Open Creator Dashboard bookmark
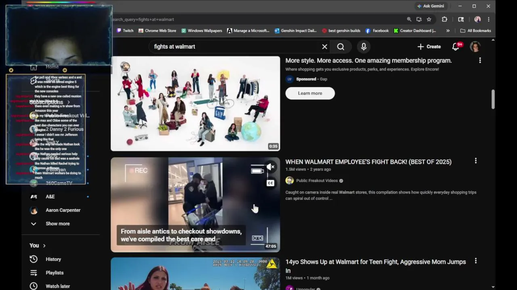The height and width of the screenshot is (290, 517). (x=415, y=31)
